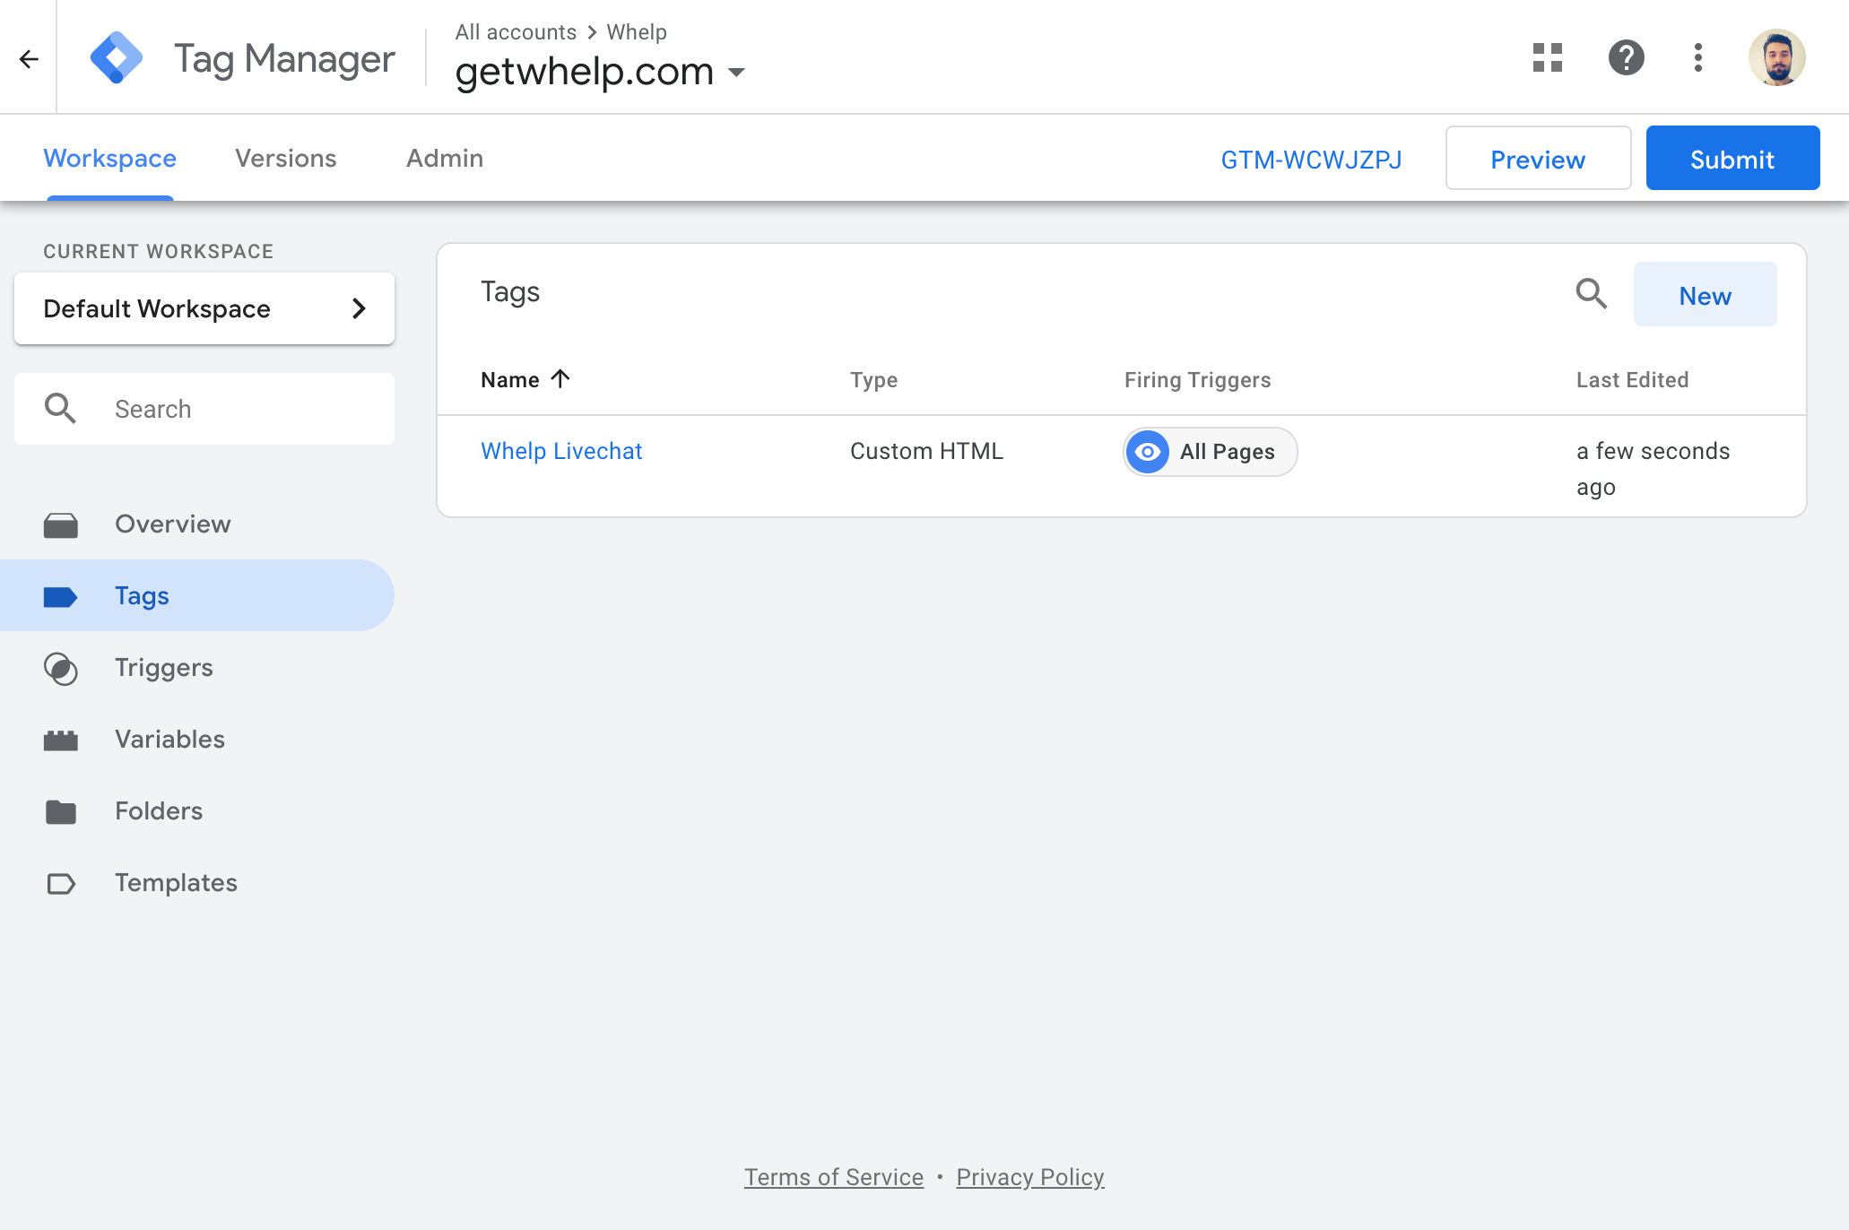Click the Whelp breadcrumb link

click(637, 32)
